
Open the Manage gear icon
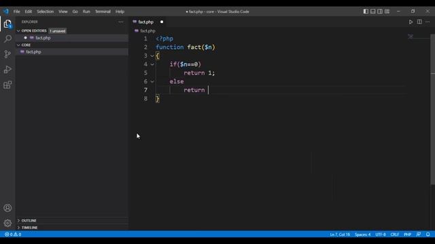[x=7, y=223]
